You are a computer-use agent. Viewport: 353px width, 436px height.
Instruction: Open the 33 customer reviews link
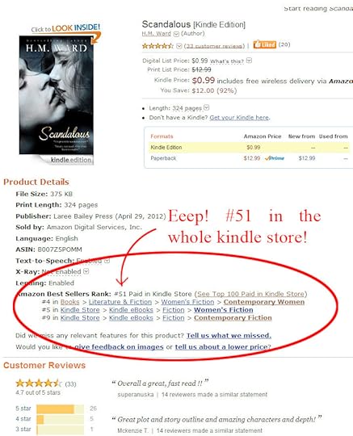214,46
